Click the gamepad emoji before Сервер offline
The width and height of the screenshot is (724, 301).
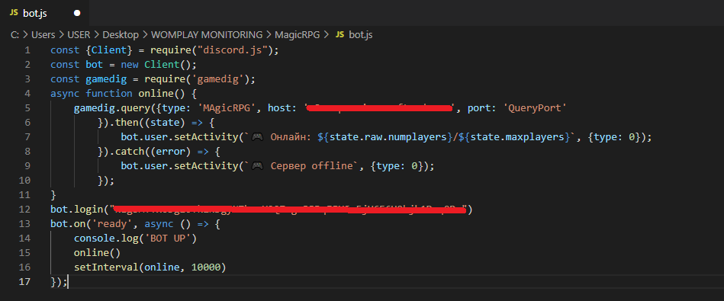pyautogui.click(x=257, y=165)
